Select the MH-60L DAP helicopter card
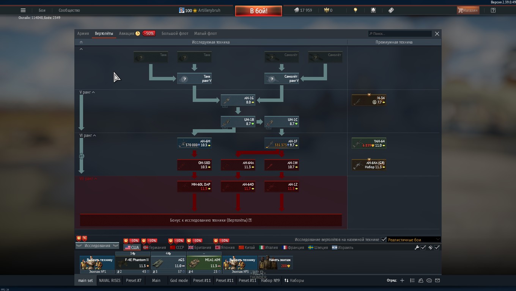The width and height of the screenshot is (516, 291). pos(194,186)
